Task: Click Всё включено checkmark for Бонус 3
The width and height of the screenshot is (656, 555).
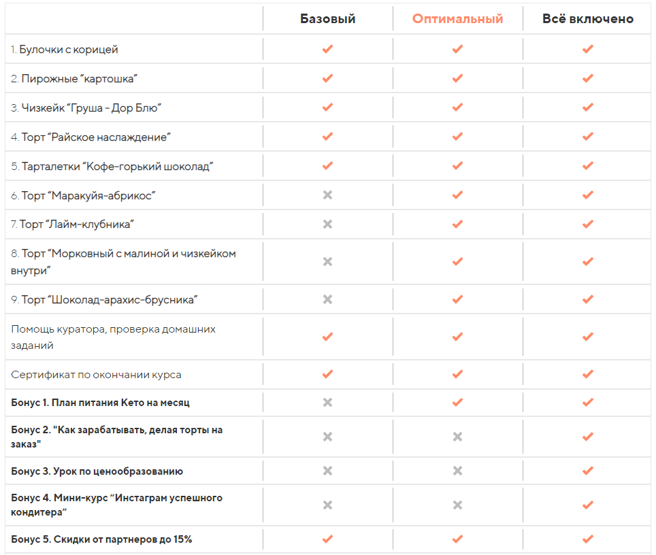Action: [x=588, y=471]
